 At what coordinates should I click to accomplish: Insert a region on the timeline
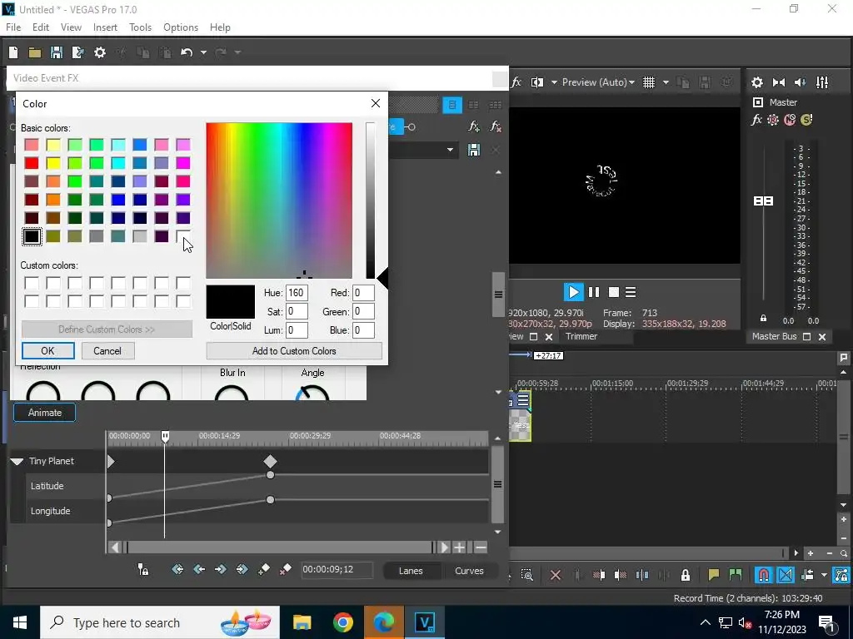tap(736, 575)
